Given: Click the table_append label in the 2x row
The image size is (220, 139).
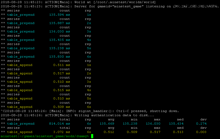Looking at the screenshot, I should point(20,73).
